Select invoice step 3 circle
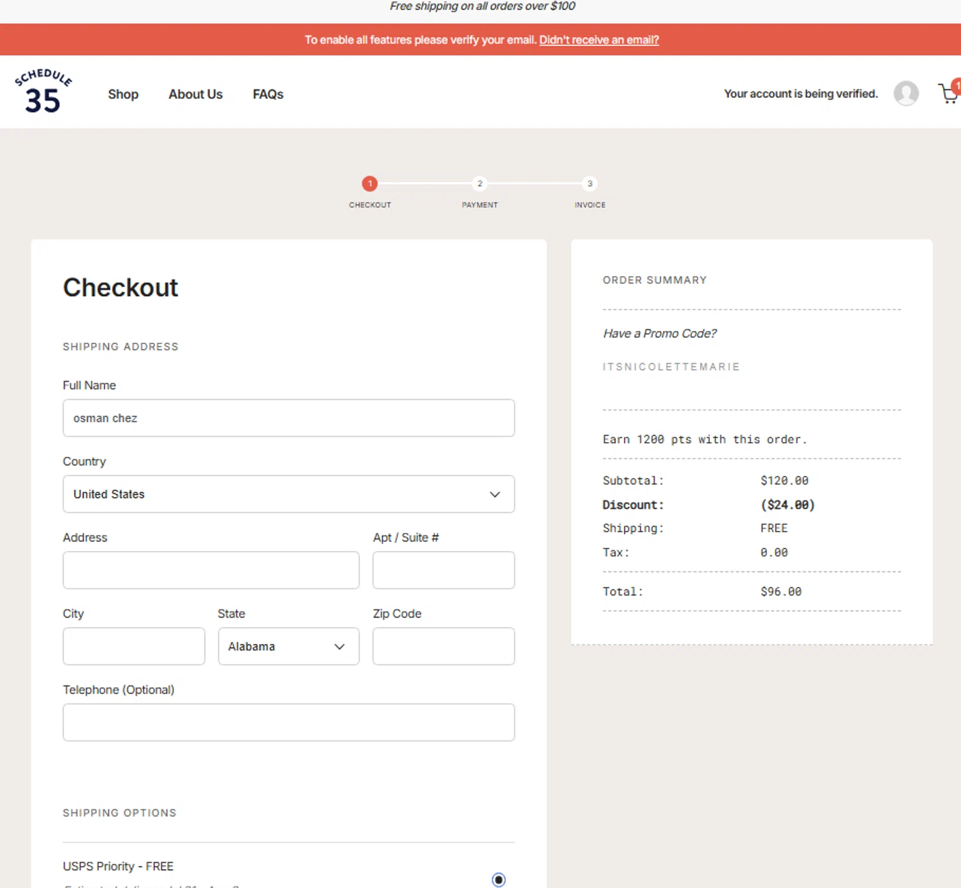The image size is (961, 888). pyautogui.click(x=590, y=184)
